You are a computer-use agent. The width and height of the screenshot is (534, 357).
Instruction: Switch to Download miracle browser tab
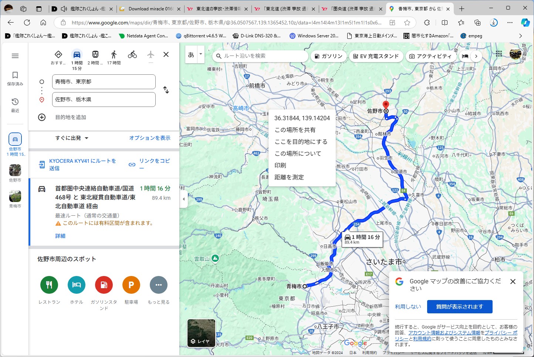150,9
